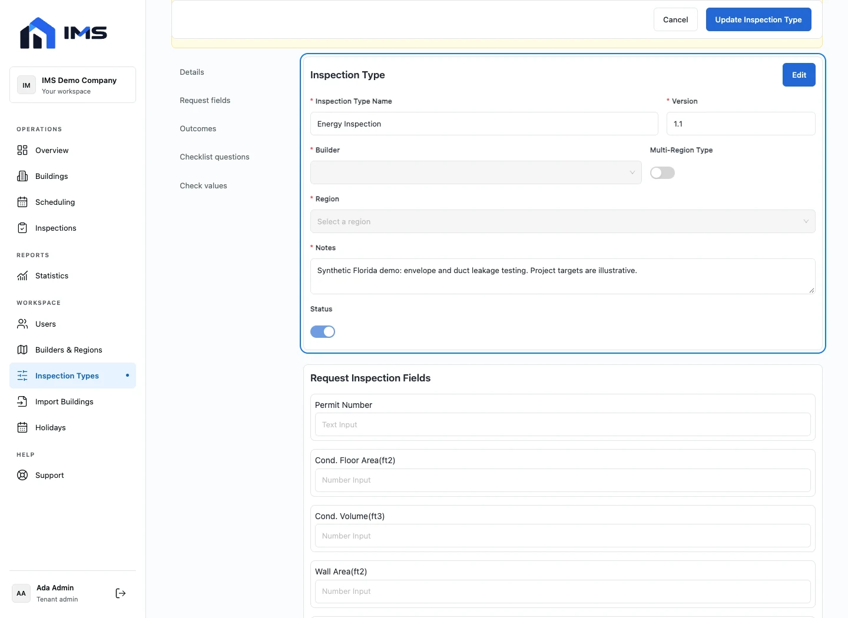848x618 pixels.
Task: Open the Statistics reports page
Action: pyautogui.click(x=72, y=275)
